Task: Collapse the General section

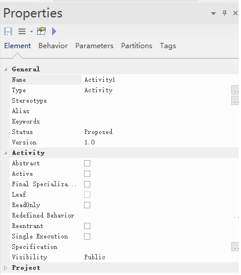Action: (6, 69)
